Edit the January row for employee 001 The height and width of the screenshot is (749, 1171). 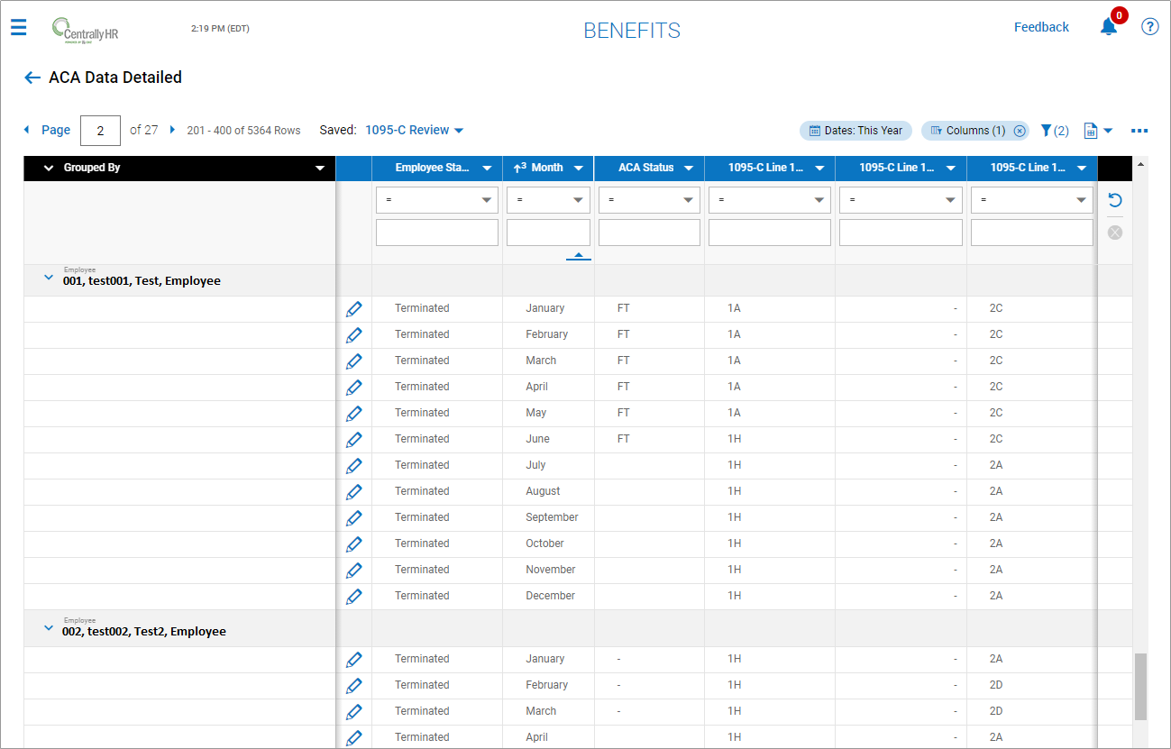tap(354, 309)
